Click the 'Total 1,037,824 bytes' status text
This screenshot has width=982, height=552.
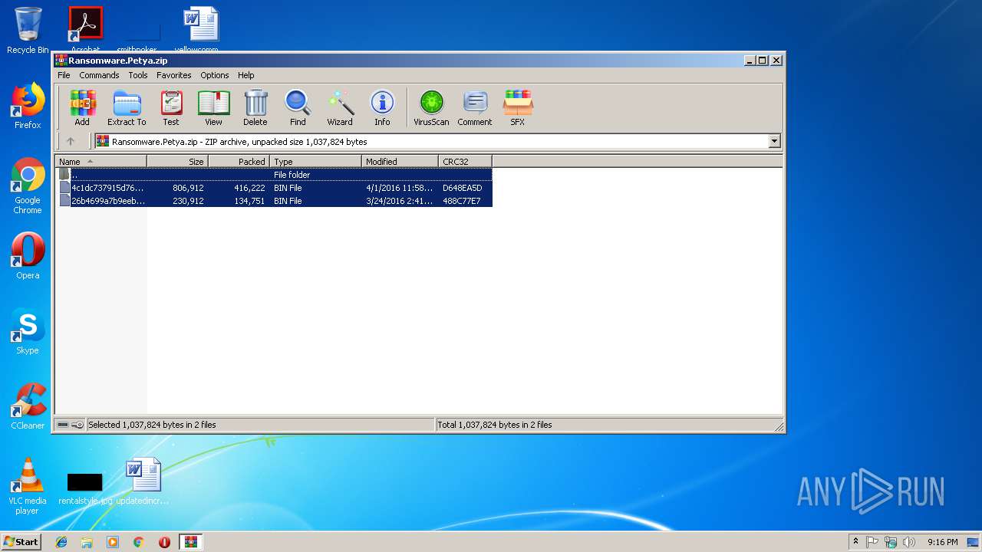pyautogui.click(x=495, y=425)
